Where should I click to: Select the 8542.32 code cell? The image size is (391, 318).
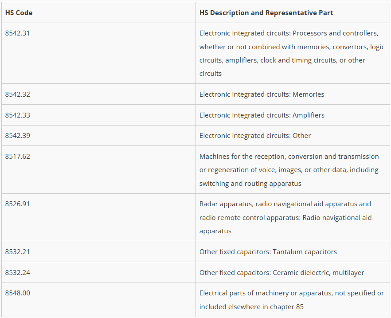pyautogui.click(x=18, y=94)
